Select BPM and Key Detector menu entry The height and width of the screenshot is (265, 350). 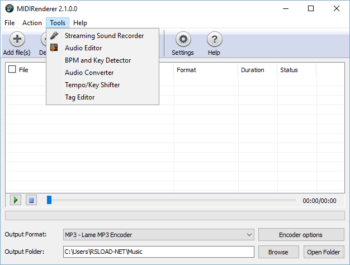tap(103, 60)
